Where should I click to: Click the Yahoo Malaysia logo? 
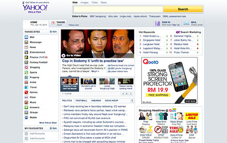click(35, 9)
